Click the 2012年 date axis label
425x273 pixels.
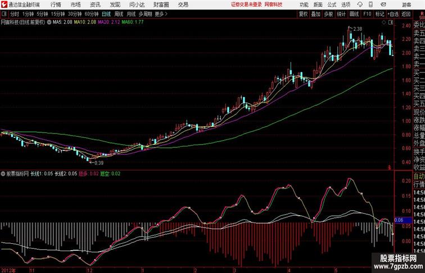click(8, 270)
